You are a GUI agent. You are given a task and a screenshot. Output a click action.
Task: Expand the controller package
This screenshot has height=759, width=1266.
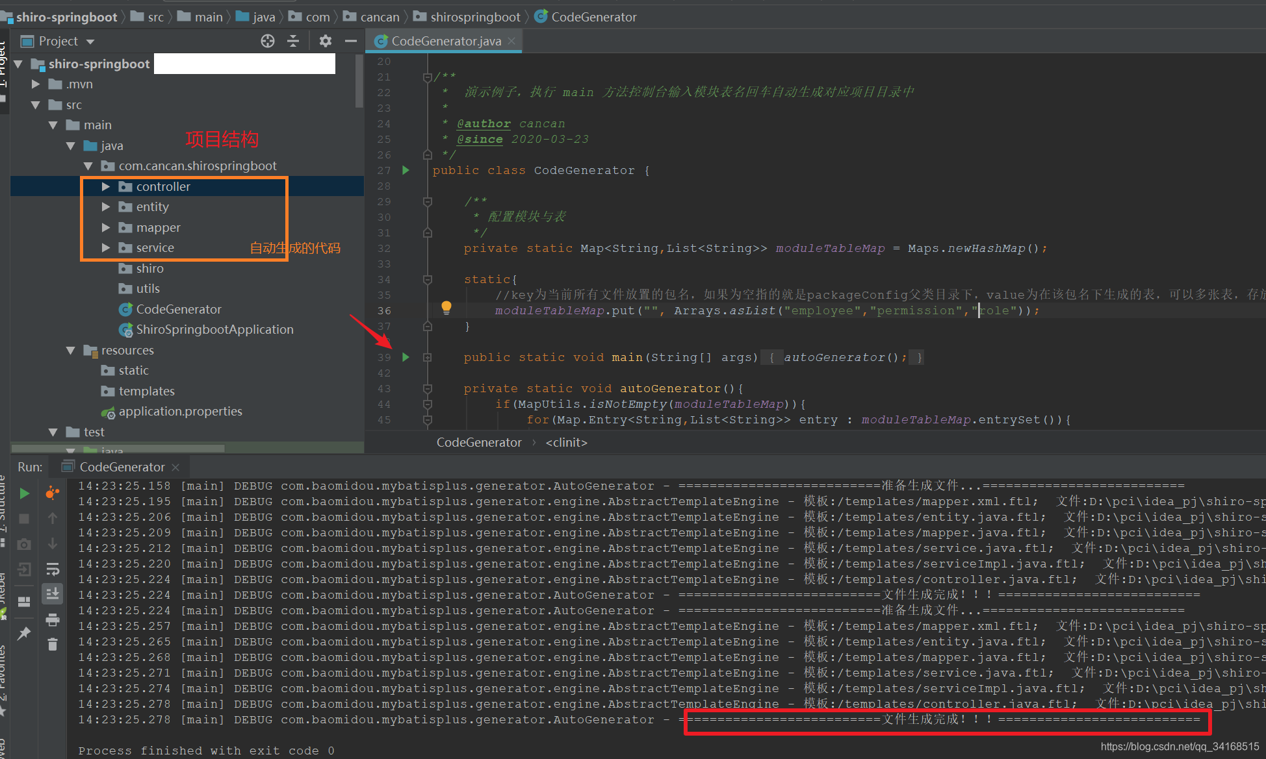click(107, 186)
